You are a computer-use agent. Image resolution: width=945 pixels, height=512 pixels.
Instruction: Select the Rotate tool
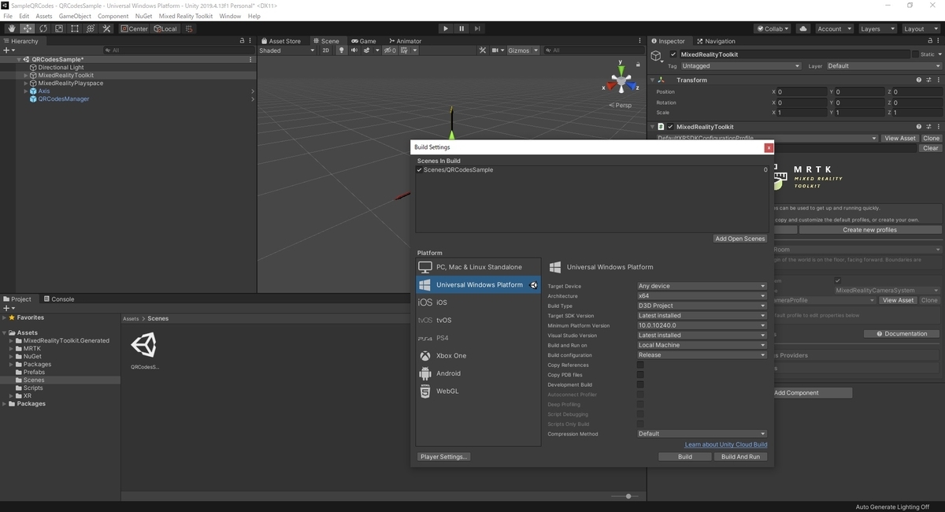43,28
